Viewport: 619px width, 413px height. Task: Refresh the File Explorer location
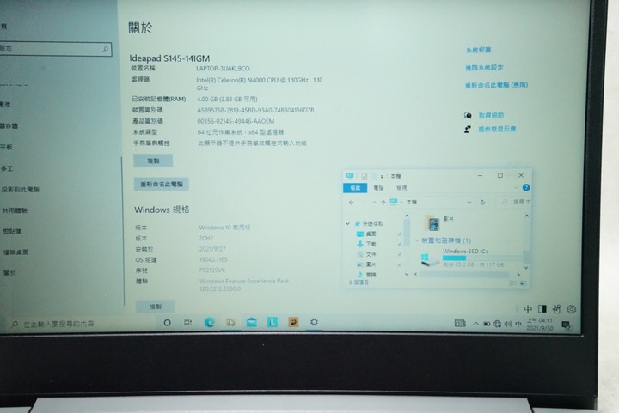click(482, 202)
